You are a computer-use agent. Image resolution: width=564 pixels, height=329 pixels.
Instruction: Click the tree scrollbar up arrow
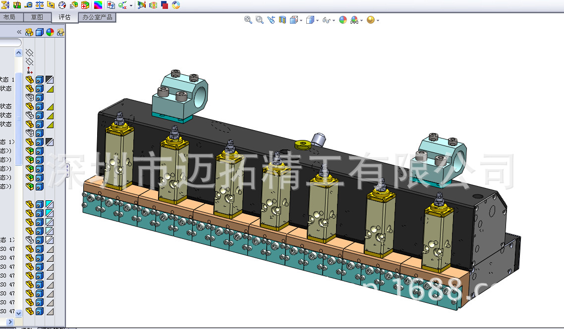tap(19, 53)
